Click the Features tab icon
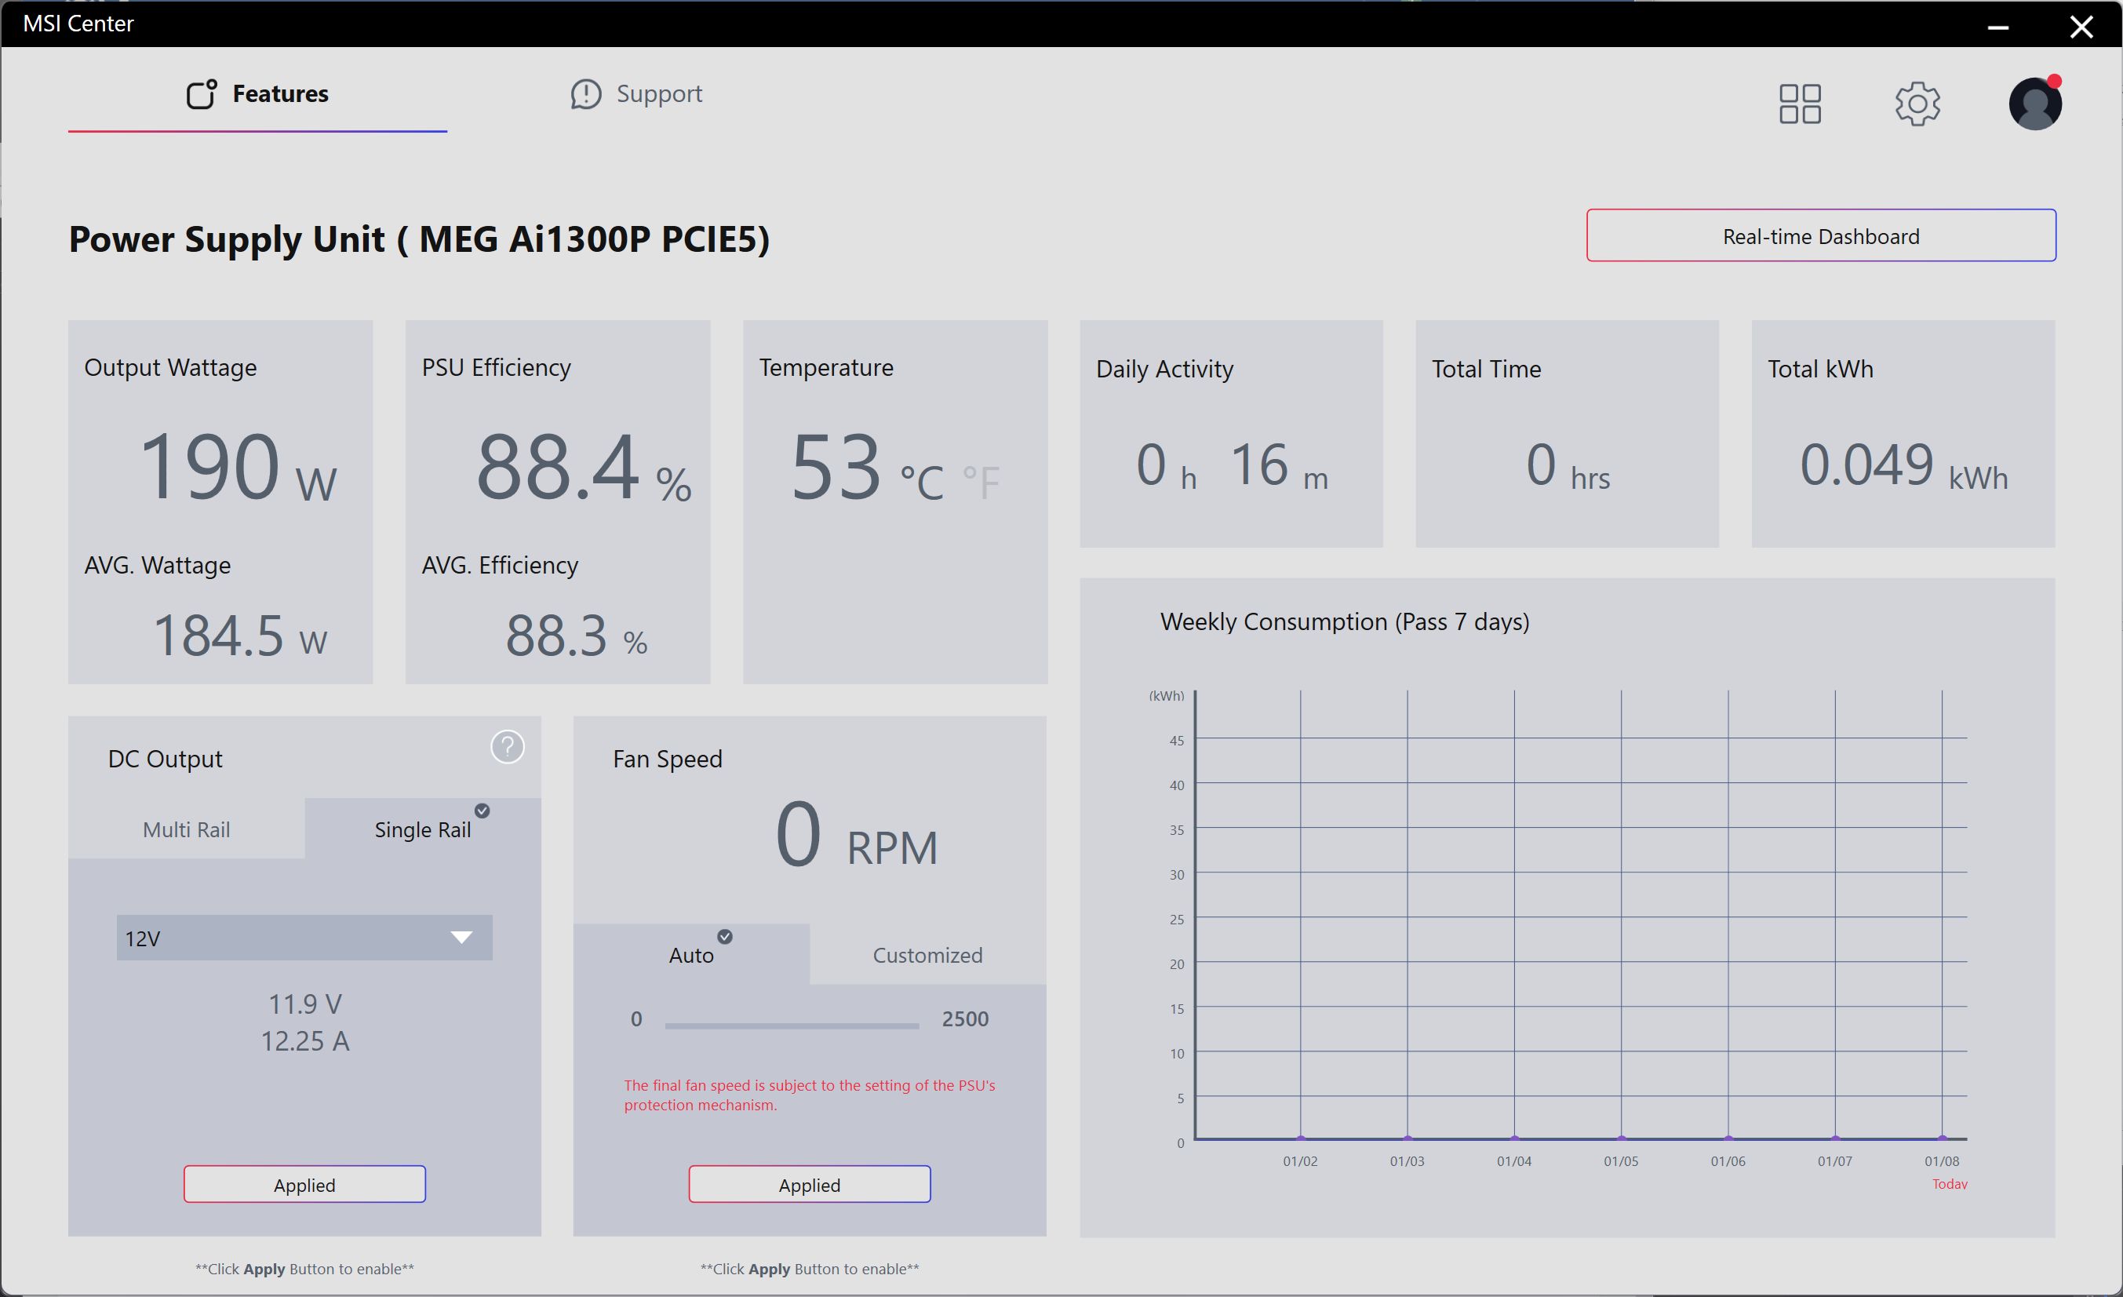 (x=202, y=94)
